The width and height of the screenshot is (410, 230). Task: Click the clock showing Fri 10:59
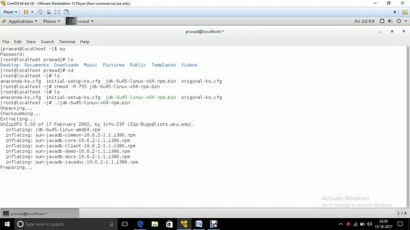[x=365, y=21]
